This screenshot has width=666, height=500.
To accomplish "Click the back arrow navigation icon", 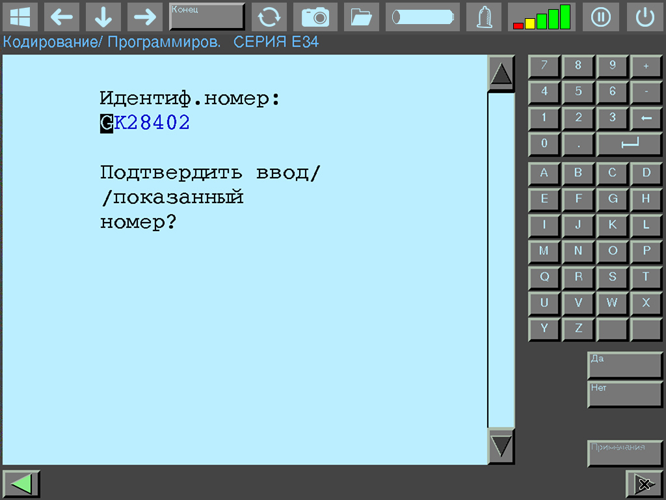I will coord(62,17).
